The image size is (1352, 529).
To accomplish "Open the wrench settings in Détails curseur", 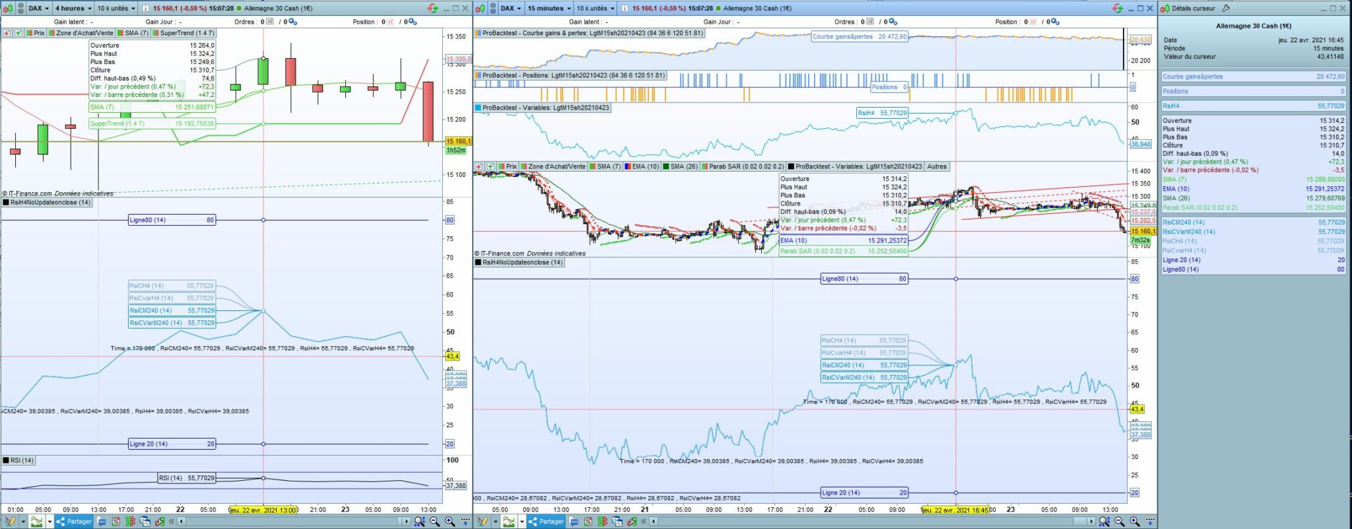I will pos(1226,9).
